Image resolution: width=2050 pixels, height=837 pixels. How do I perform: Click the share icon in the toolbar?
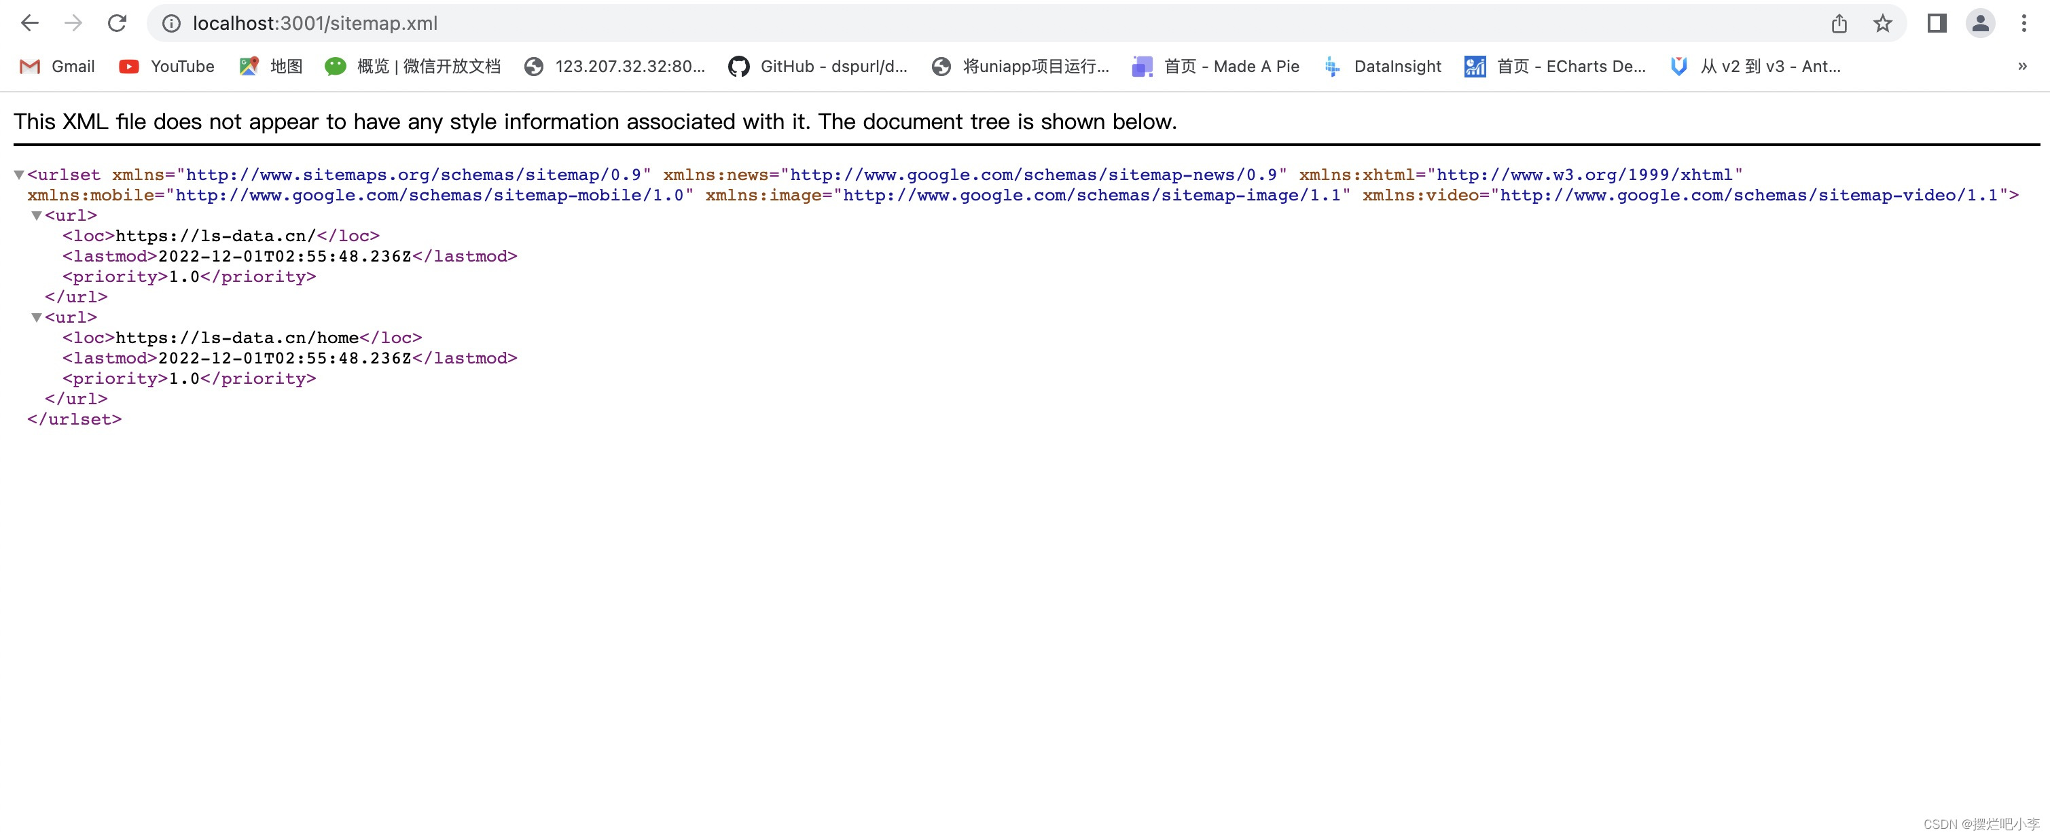tap(1838, 23)
